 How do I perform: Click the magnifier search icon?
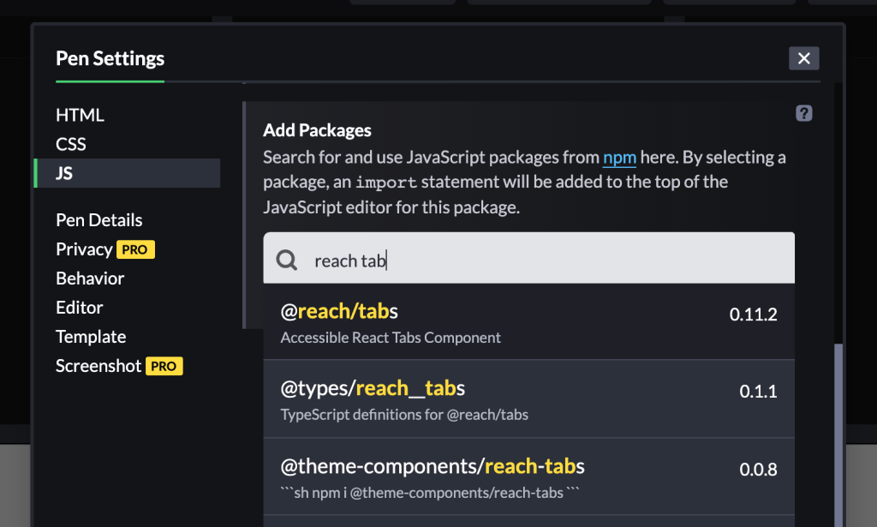tap(288, 261)
